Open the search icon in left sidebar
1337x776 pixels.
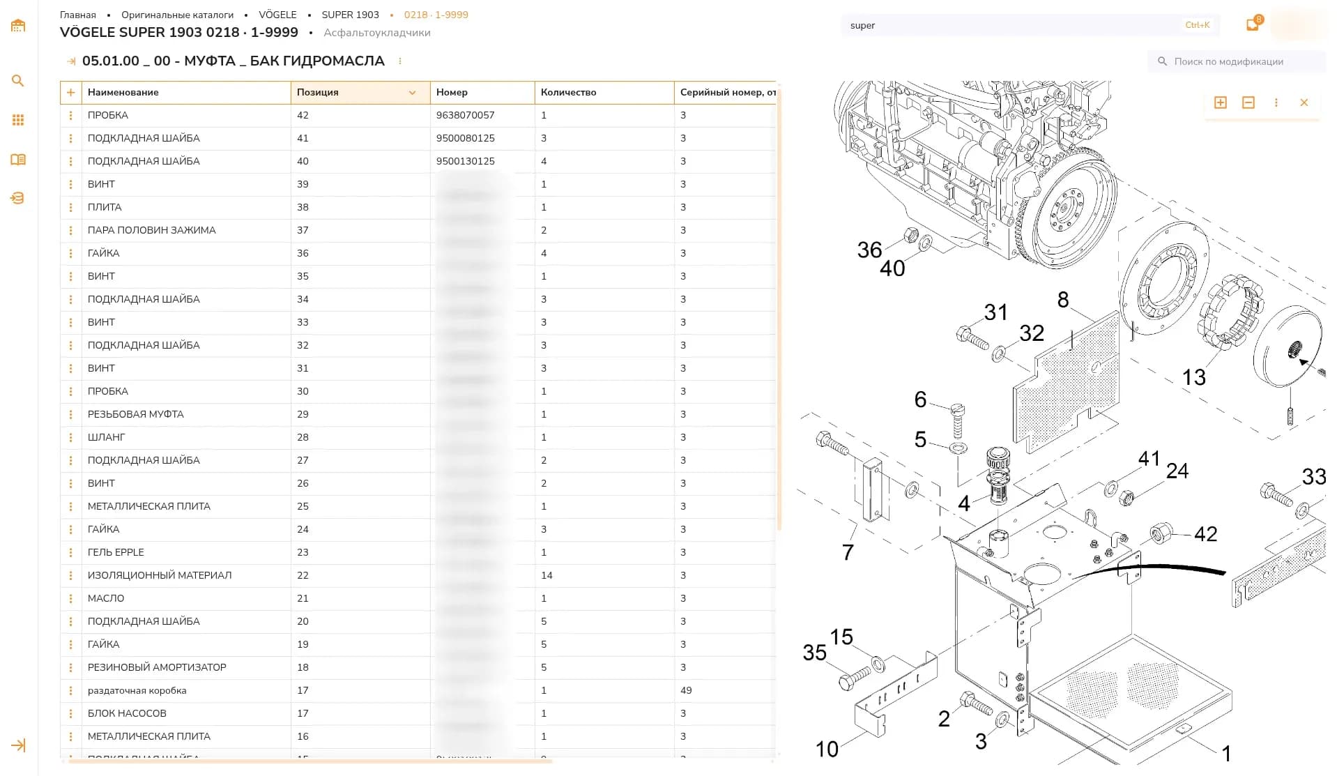pyautogui.click(x=18, y=81)
